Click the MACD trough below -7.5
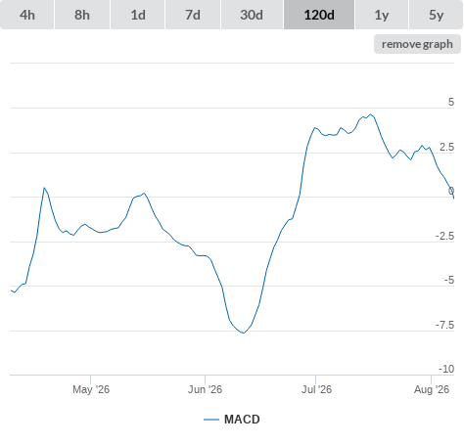464x445 pixels. click(244, 333)
